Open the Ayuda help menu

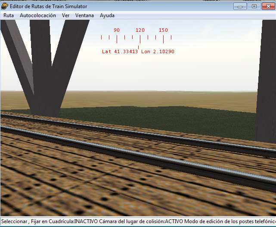click(107, 15)
